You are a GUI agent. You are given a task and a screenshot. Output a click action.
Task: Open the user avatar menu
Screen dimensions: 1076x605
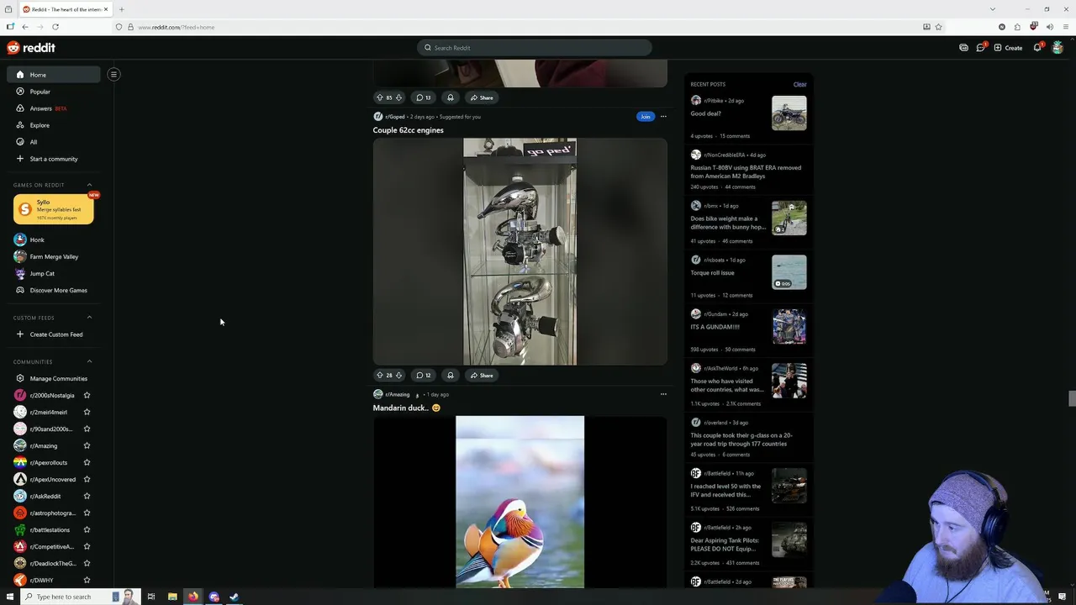point(1058,48)
